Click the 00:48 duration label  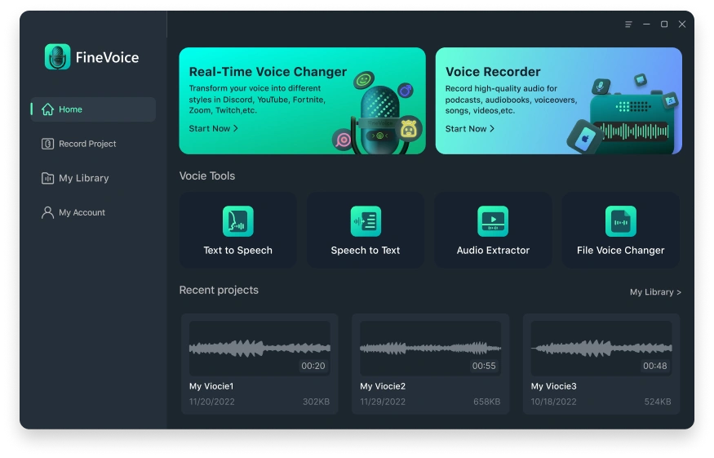[654, 366]
